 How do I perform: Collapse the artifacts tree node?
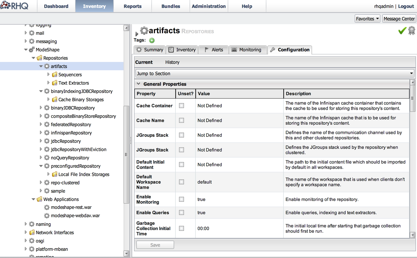[x=41, y=66]
